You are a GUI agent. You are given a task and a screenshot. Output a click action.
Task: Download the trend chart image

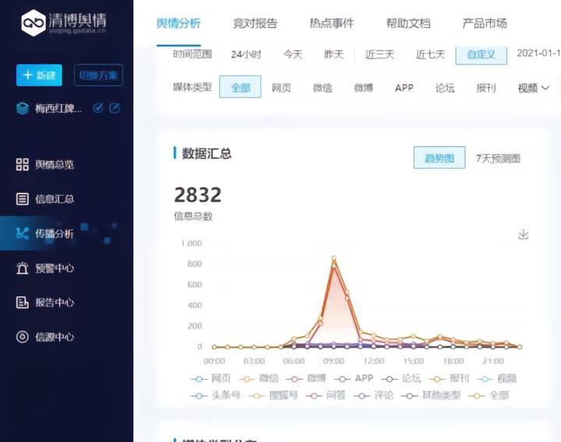pos(524,234)
